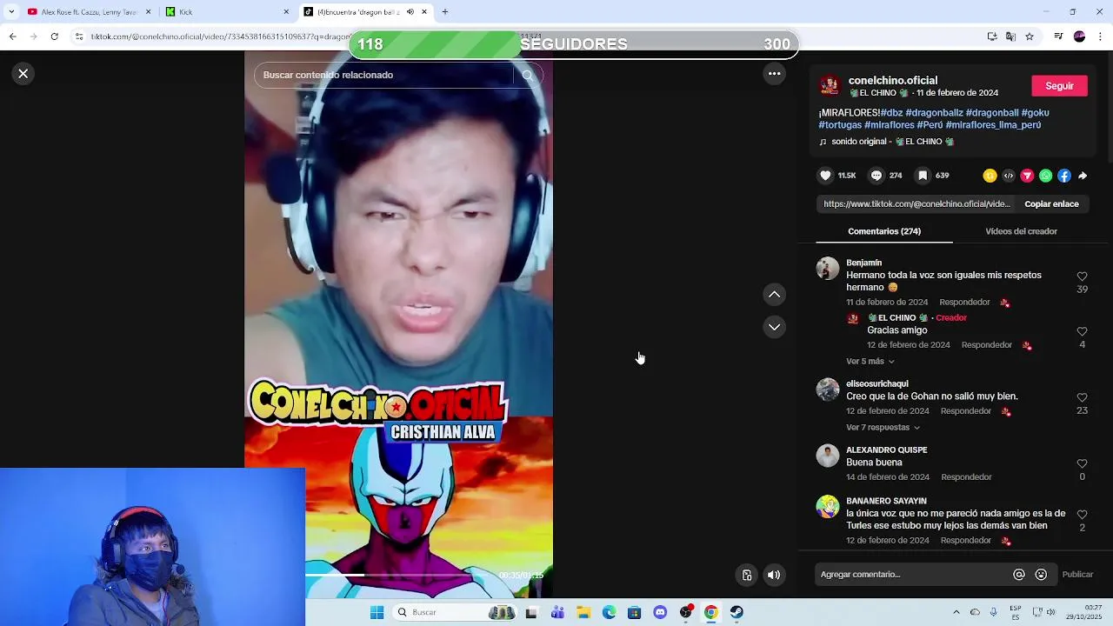Close the TikTok video viewer
Screen dimensions: 1113x626
23,74
